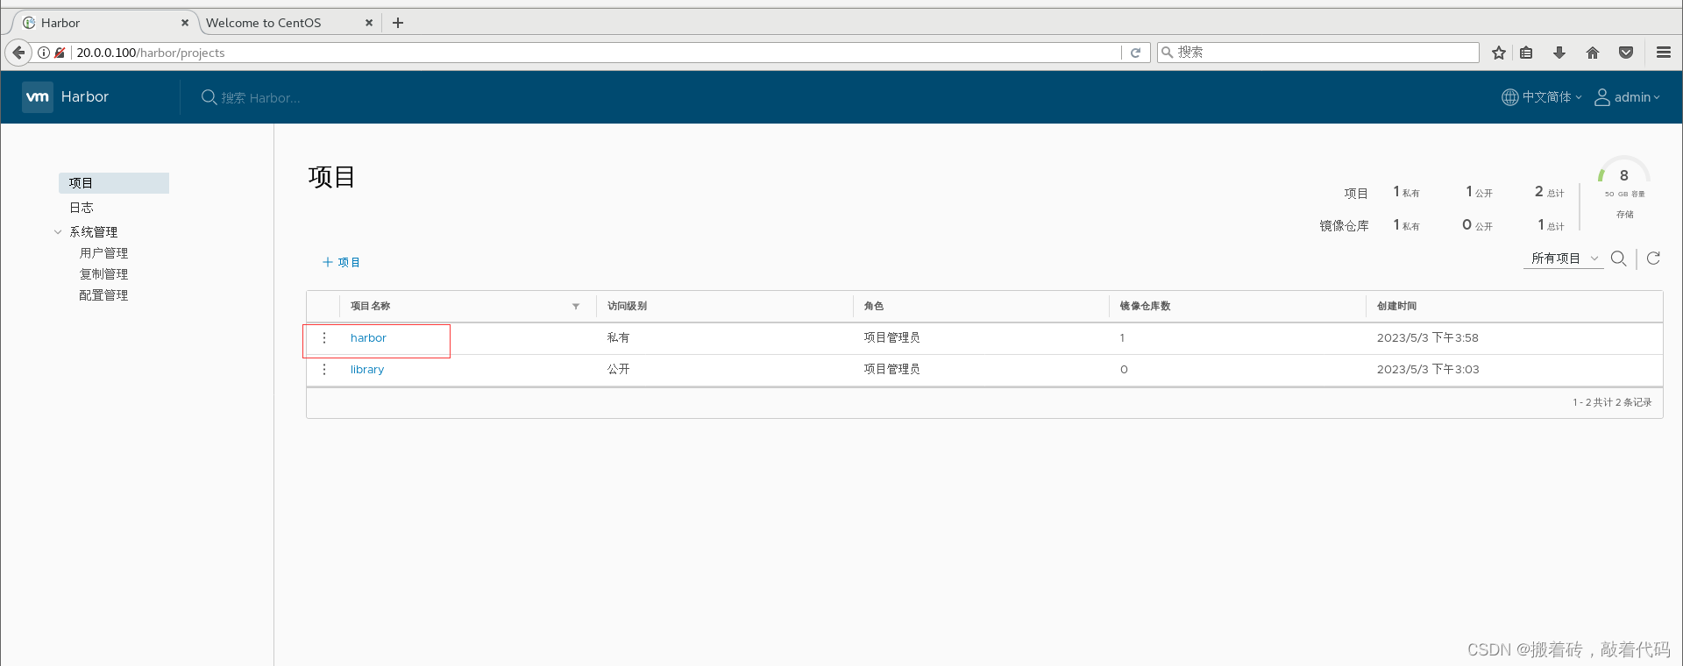Click the 搜索 Harbor search field
This screenshot has width=1683, height=666.
pos(260,98)
